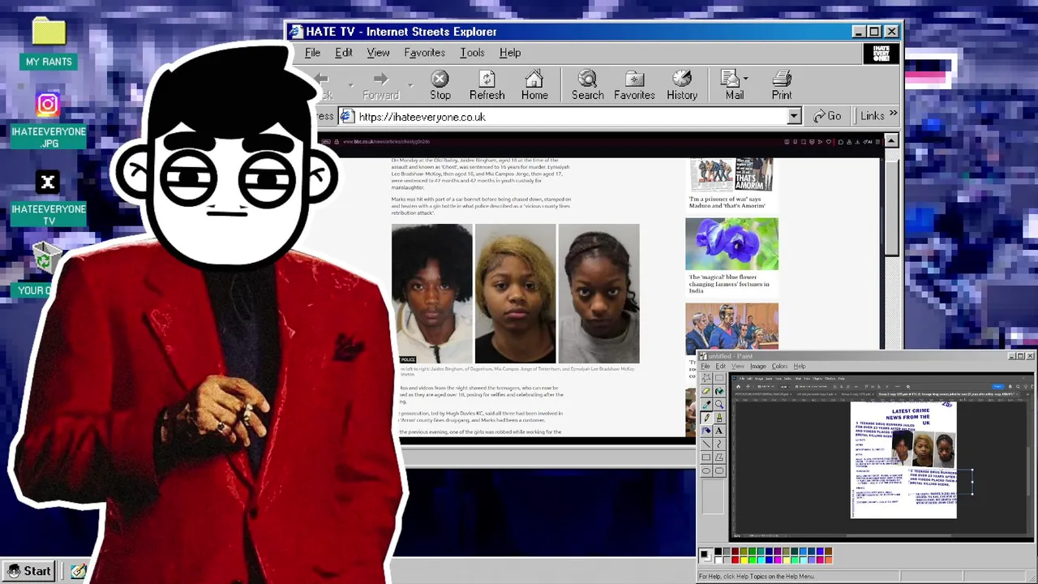
Task: Open the MY RANTS desktop folder
Action: [49, 43]
